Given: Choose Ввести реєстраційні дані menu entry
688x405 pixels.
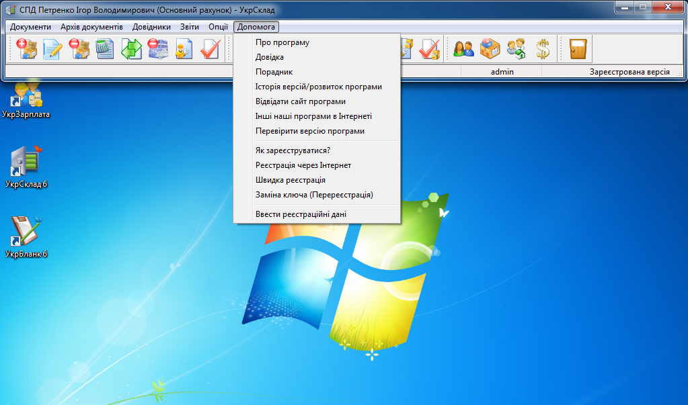Looking at the screenshot, I should point(301,214).
